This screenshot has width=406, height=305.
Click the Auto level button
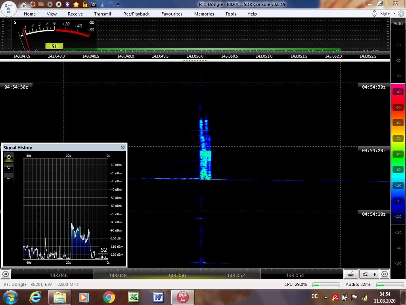pos(398,23)
